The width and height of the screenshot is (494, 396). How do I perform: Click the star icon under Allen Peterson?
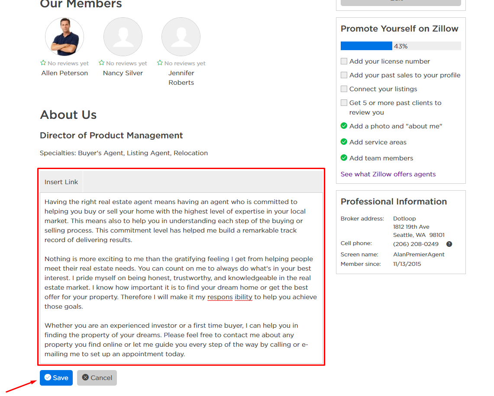coord(43,63)
